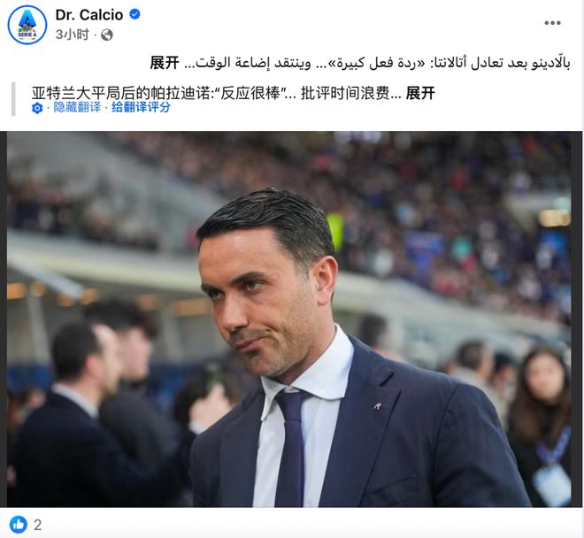Click the globe public audience icon
This screenshot has height=538, width=584.
107,35
